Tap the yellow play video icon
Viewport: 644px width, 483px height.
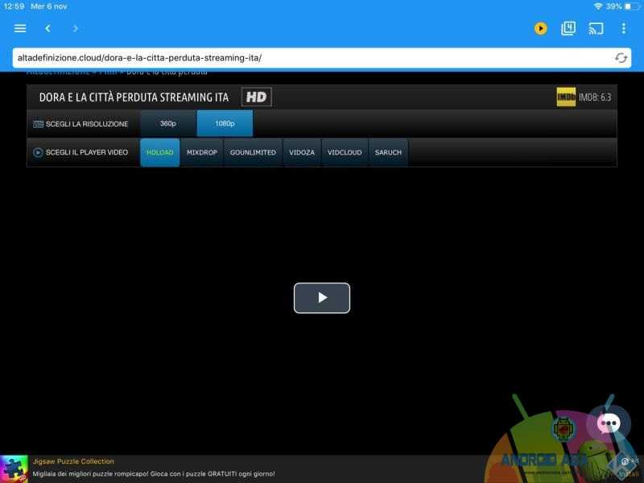pyautogui.click(x=540, y=28)
